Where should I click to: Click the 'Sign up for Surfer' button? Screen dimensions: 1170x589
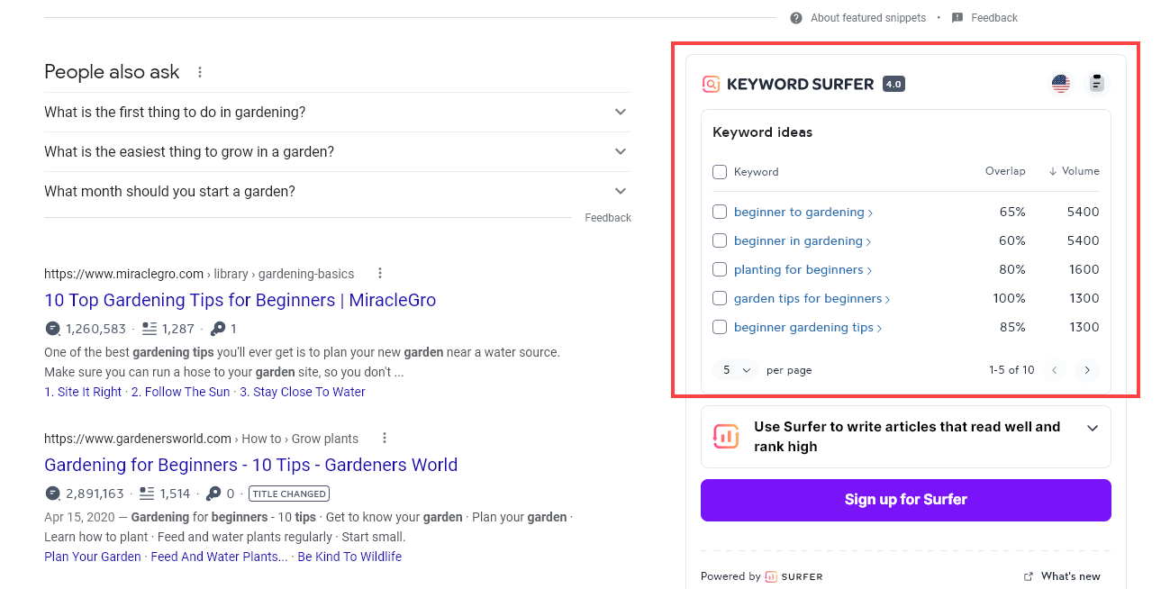pyautogui.click(x=905, y=500)
